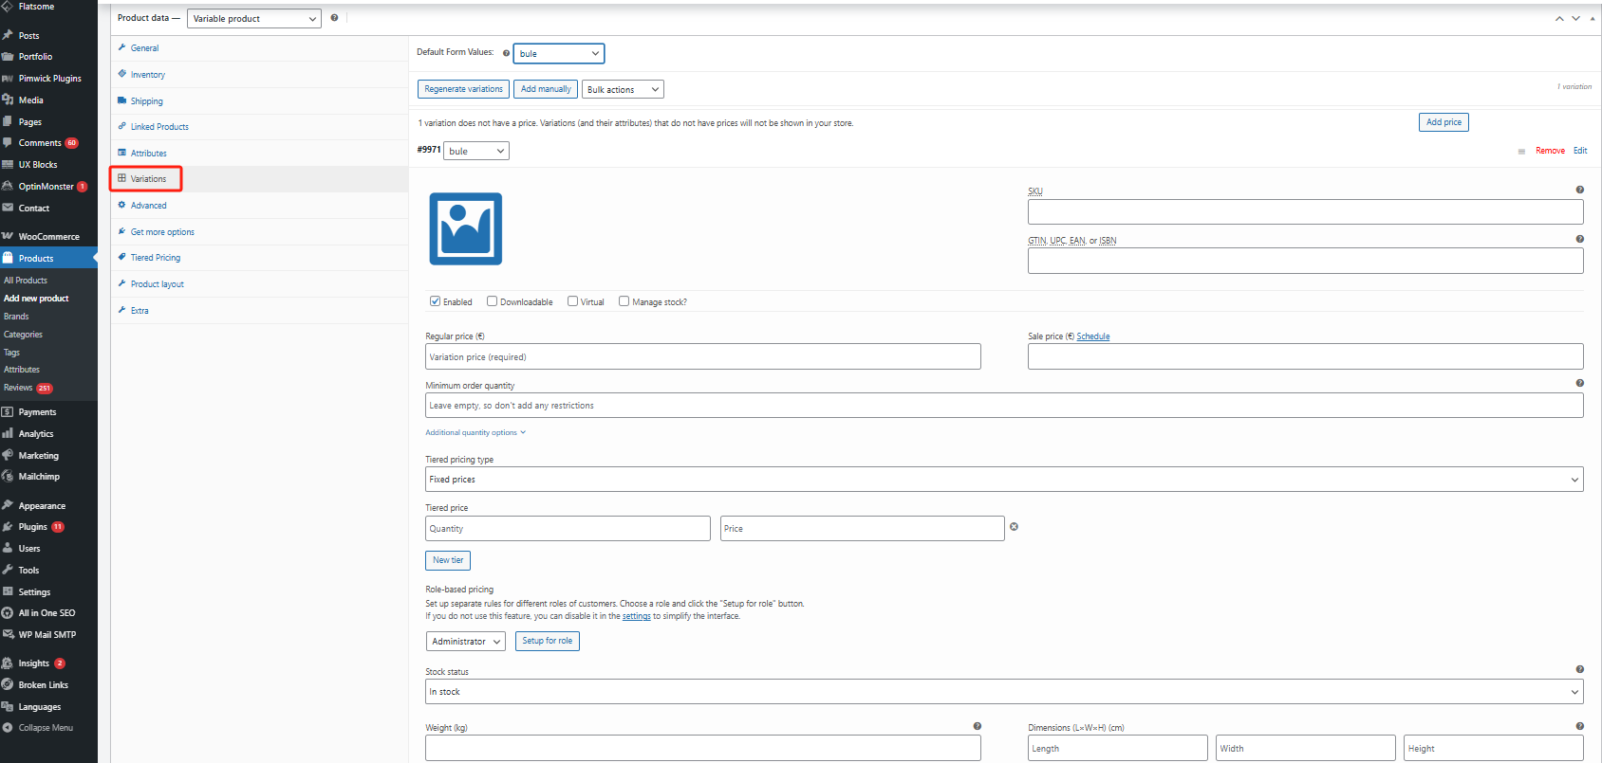Open variation #9971 attribute dropdown

(x=476, y=151)
